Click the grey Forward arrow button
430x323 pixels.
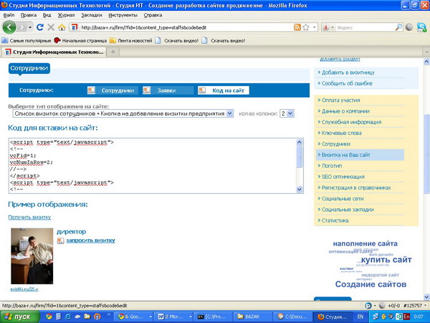pos(22,27)
